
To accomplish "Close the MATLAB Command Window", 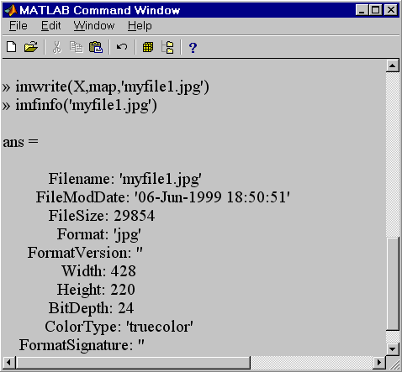I will [x=391, y=10].
